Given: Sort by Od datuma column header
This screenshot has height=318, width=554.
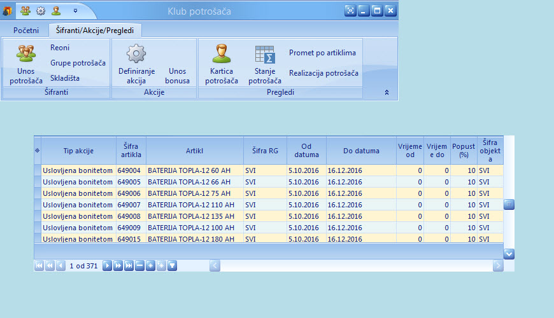Looking at the screenshot, I should 306,151.
